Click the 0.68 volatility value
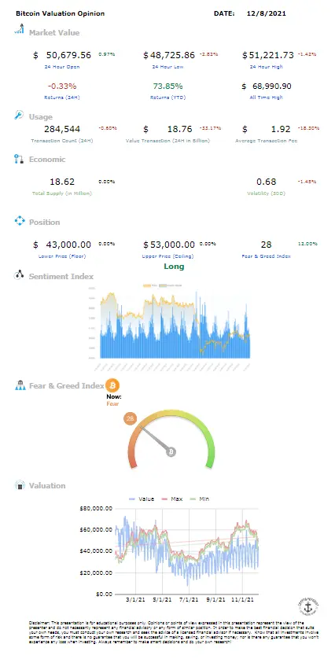 tap(267, 182)
